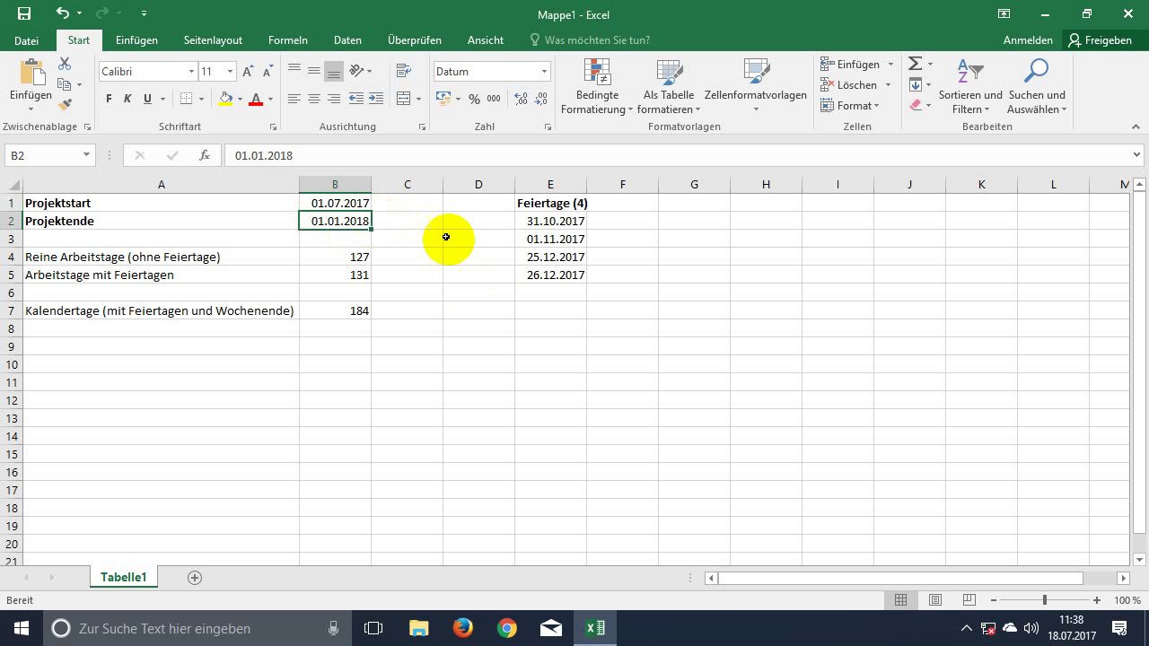Click the Freigeben share button
1149x646 pixels.
1100,40
